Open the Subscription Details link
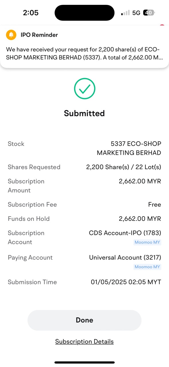169x367 pixels. tap(84, 341)
